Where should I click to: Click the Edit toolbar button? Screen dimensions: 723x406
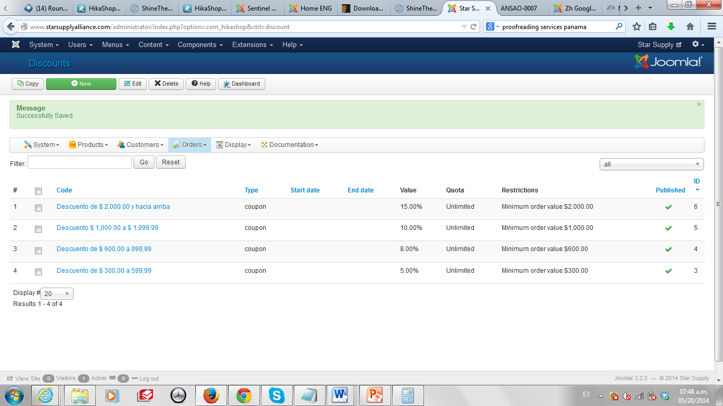[x=133, y=84]
